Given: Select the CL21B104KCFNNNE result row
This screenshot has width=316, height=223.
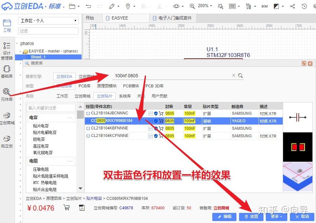Looking at the screenshot, I should pos(184,136).
